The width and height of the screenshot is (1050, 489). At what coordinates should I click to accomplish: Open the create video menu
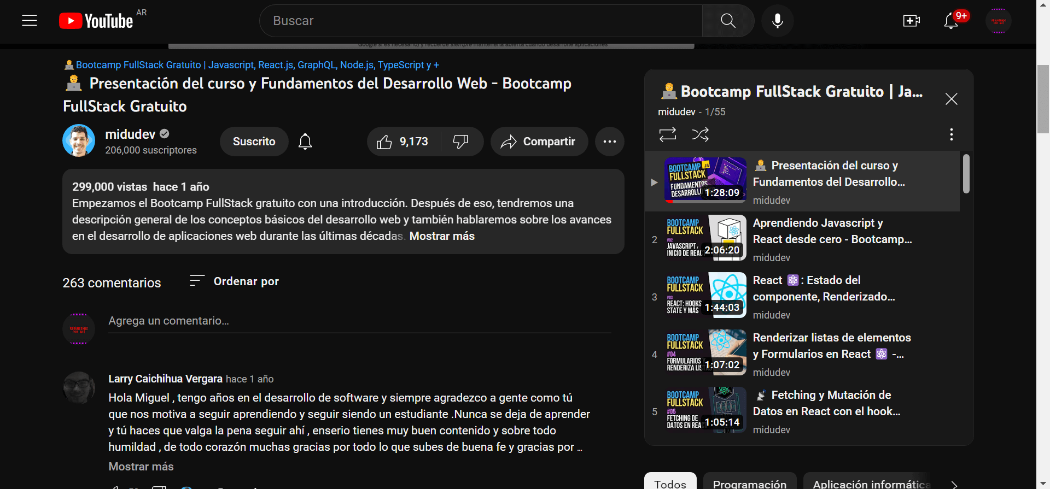click(911, 21)
